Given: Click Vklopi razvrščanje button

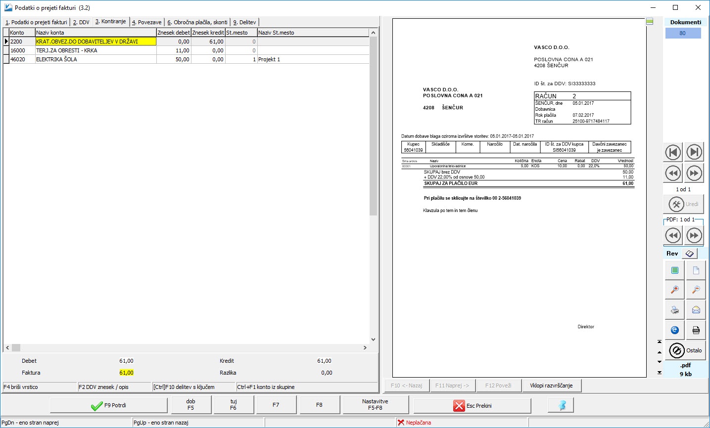Looking at the screenshot, I should click(x=552, y=385).
